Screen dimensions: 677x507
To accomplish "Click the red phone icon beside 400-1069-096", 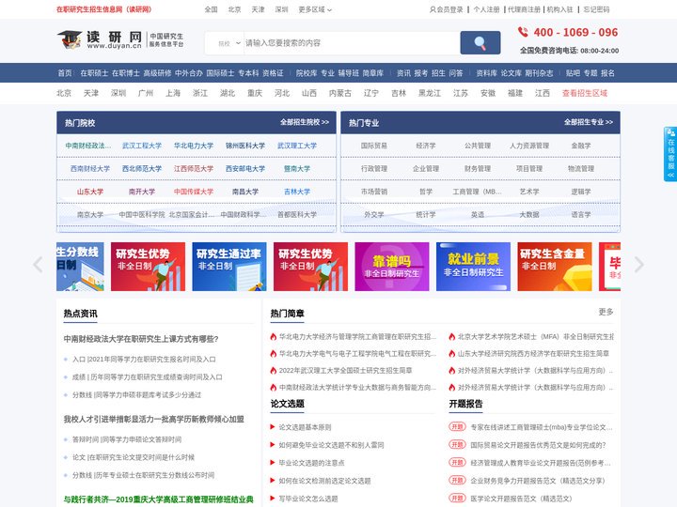I will click(x=523, y=32).
